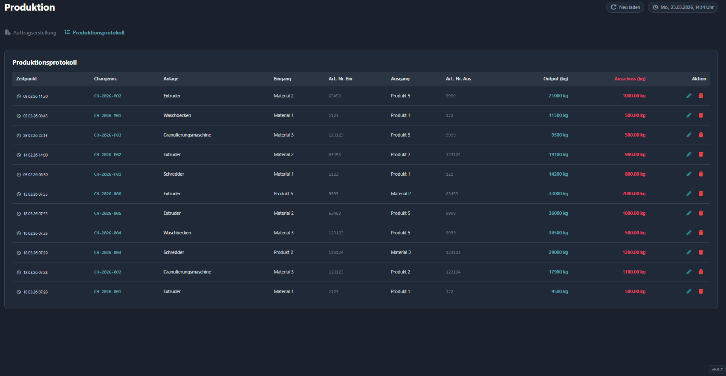Switch to the Auftragserstellung tab
Viewport: 726px width, 376px height.
coord(31,33)
